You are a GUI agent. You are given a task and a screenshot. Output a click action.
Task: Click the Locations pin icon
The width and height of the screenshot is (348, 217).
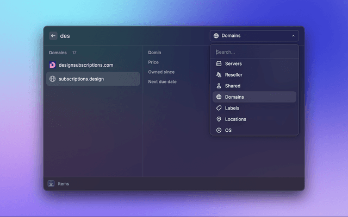click(x=219, y=119)
